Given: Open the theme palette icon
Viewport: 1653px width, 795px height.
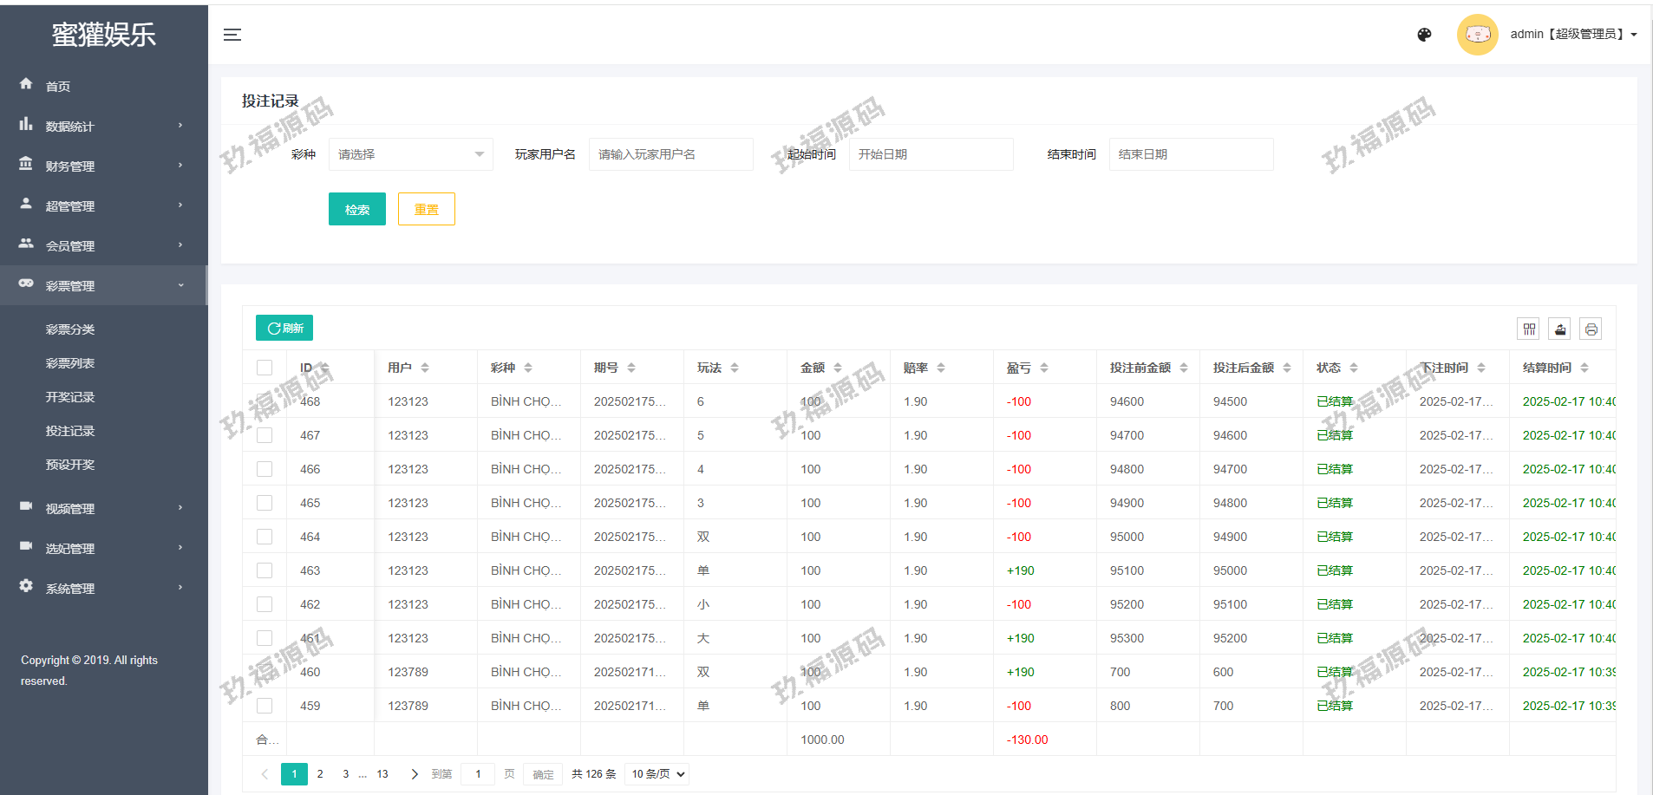Looking at the screenshot, I should (x=1424, y=35).
